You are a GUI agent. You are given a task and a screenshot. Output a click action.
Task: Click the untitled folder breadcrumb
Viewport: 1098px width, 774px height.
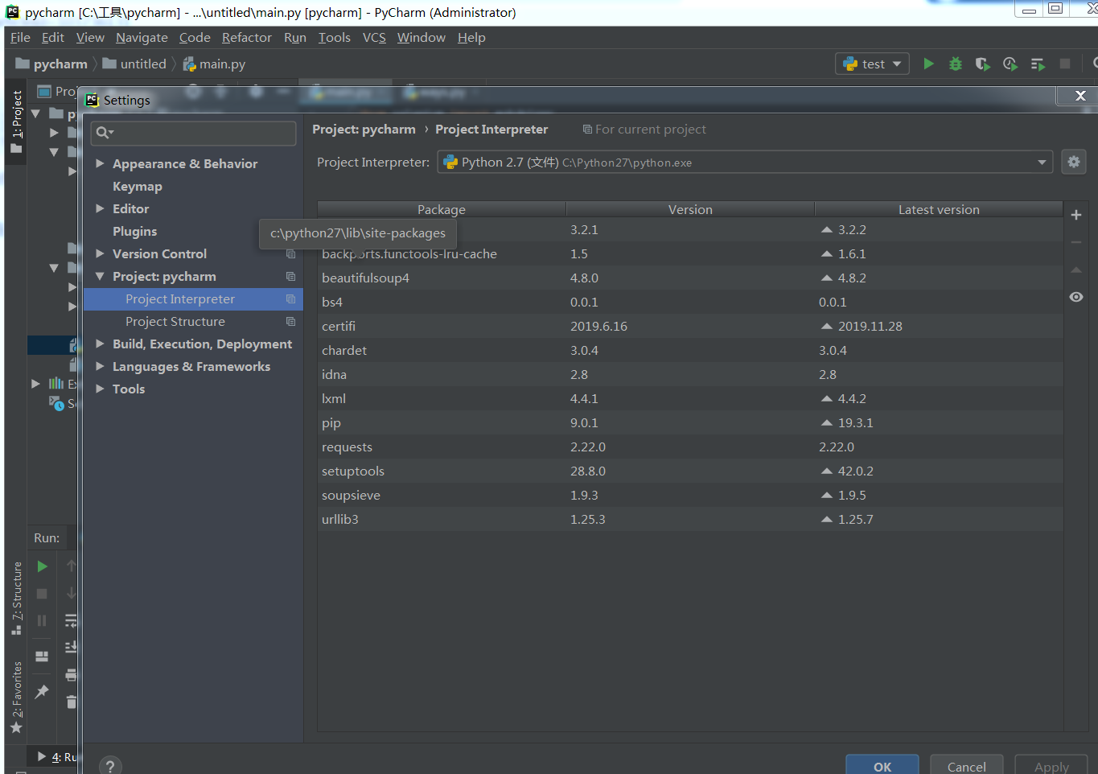pos(134,64)
